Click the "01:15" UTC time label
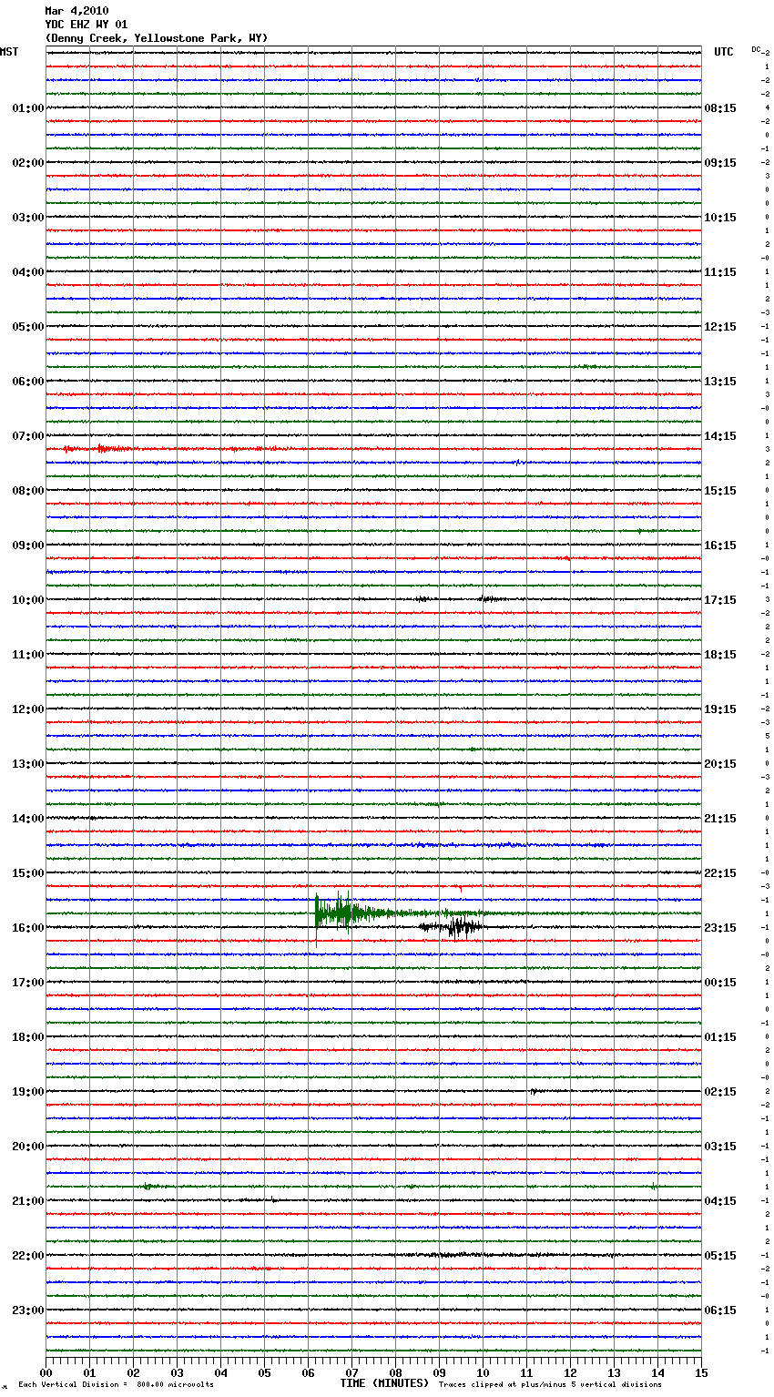The image size is (774, 1397). pyautogui.click(x=720, y=1037)
